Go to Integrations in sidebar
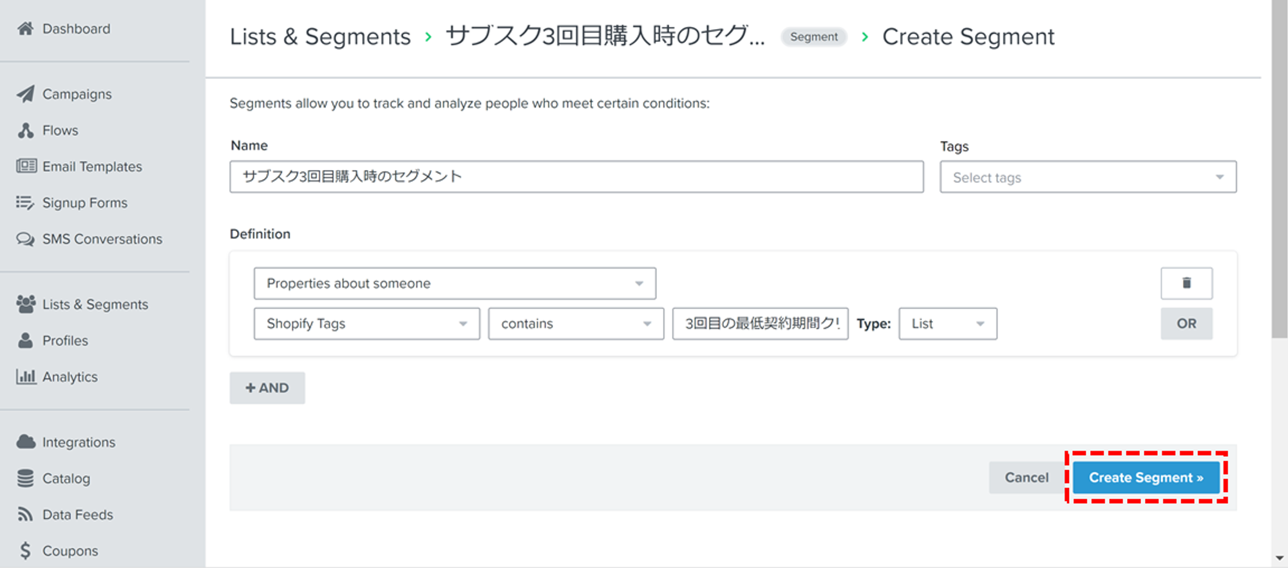The height and width of the screenshot is (568, 1288). point(79,442)
